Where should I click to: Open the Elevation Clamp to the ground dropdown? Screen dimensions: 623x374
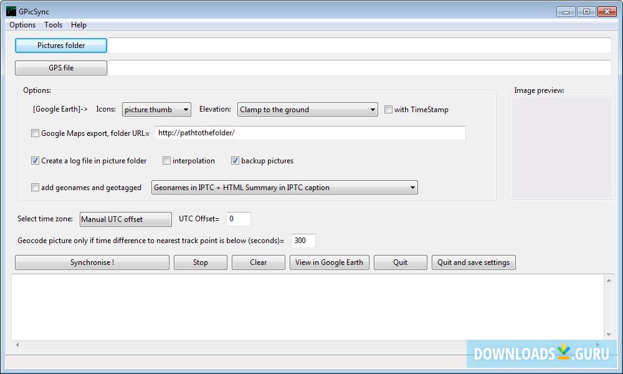(308, 109)
